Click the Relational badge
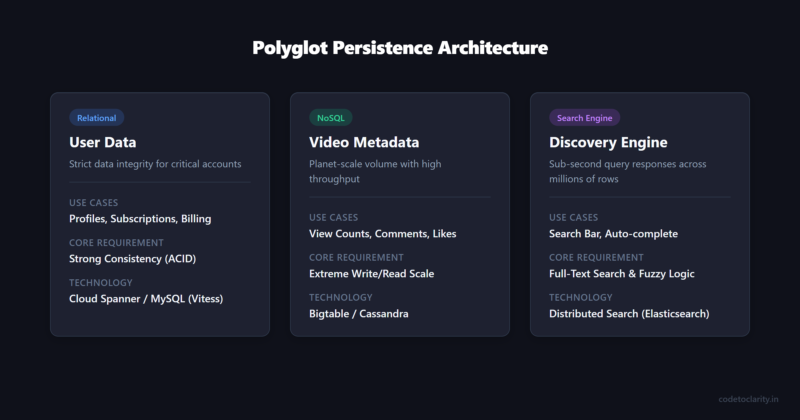Image resolution: width=800 pixels, height=420 pixels. click(97, 118)
